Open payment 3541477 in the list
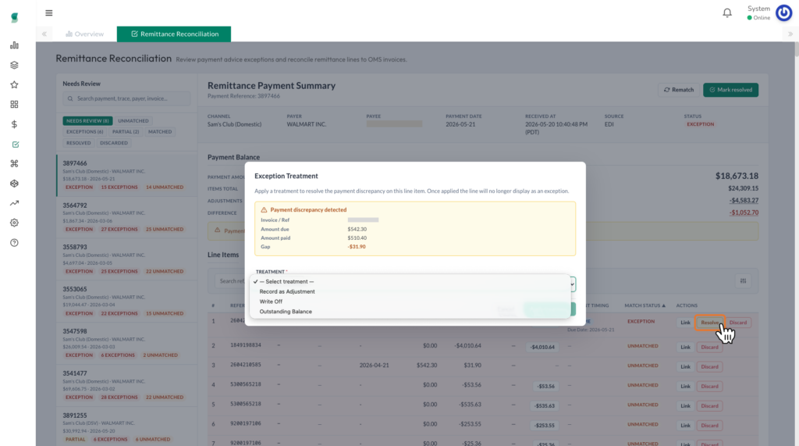The image size is (799, 446). pyautogui.click(x=126, y=385)
